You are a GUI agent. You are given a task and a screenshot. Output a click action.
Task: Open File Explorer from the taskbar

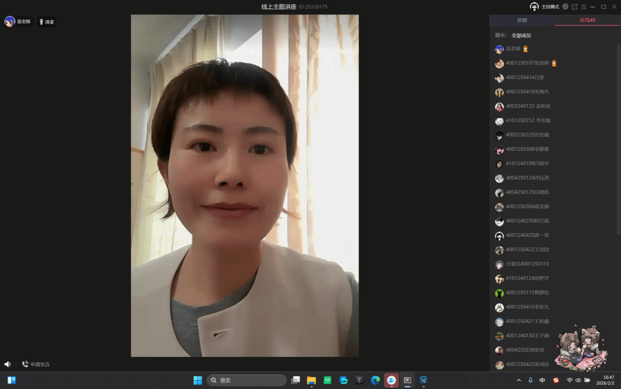(311, 380)
